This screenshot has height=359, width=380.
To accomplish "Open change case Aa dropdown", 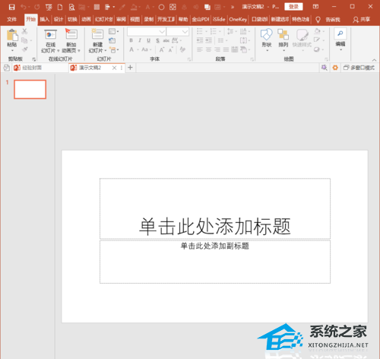I will click(146, 49).
